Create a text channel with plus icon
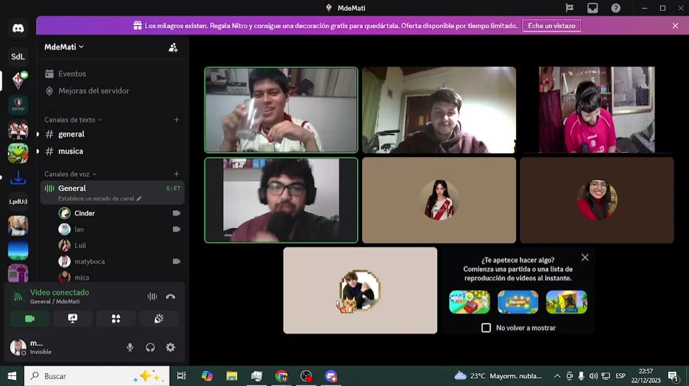 pyautogui.click(x=177, y=120)
